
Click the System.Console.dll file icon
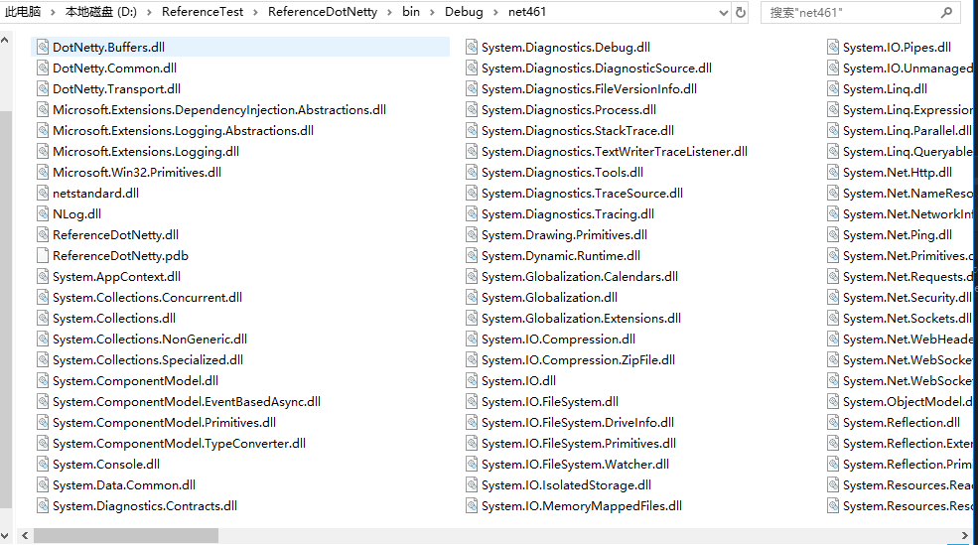(x=43, y=464)
